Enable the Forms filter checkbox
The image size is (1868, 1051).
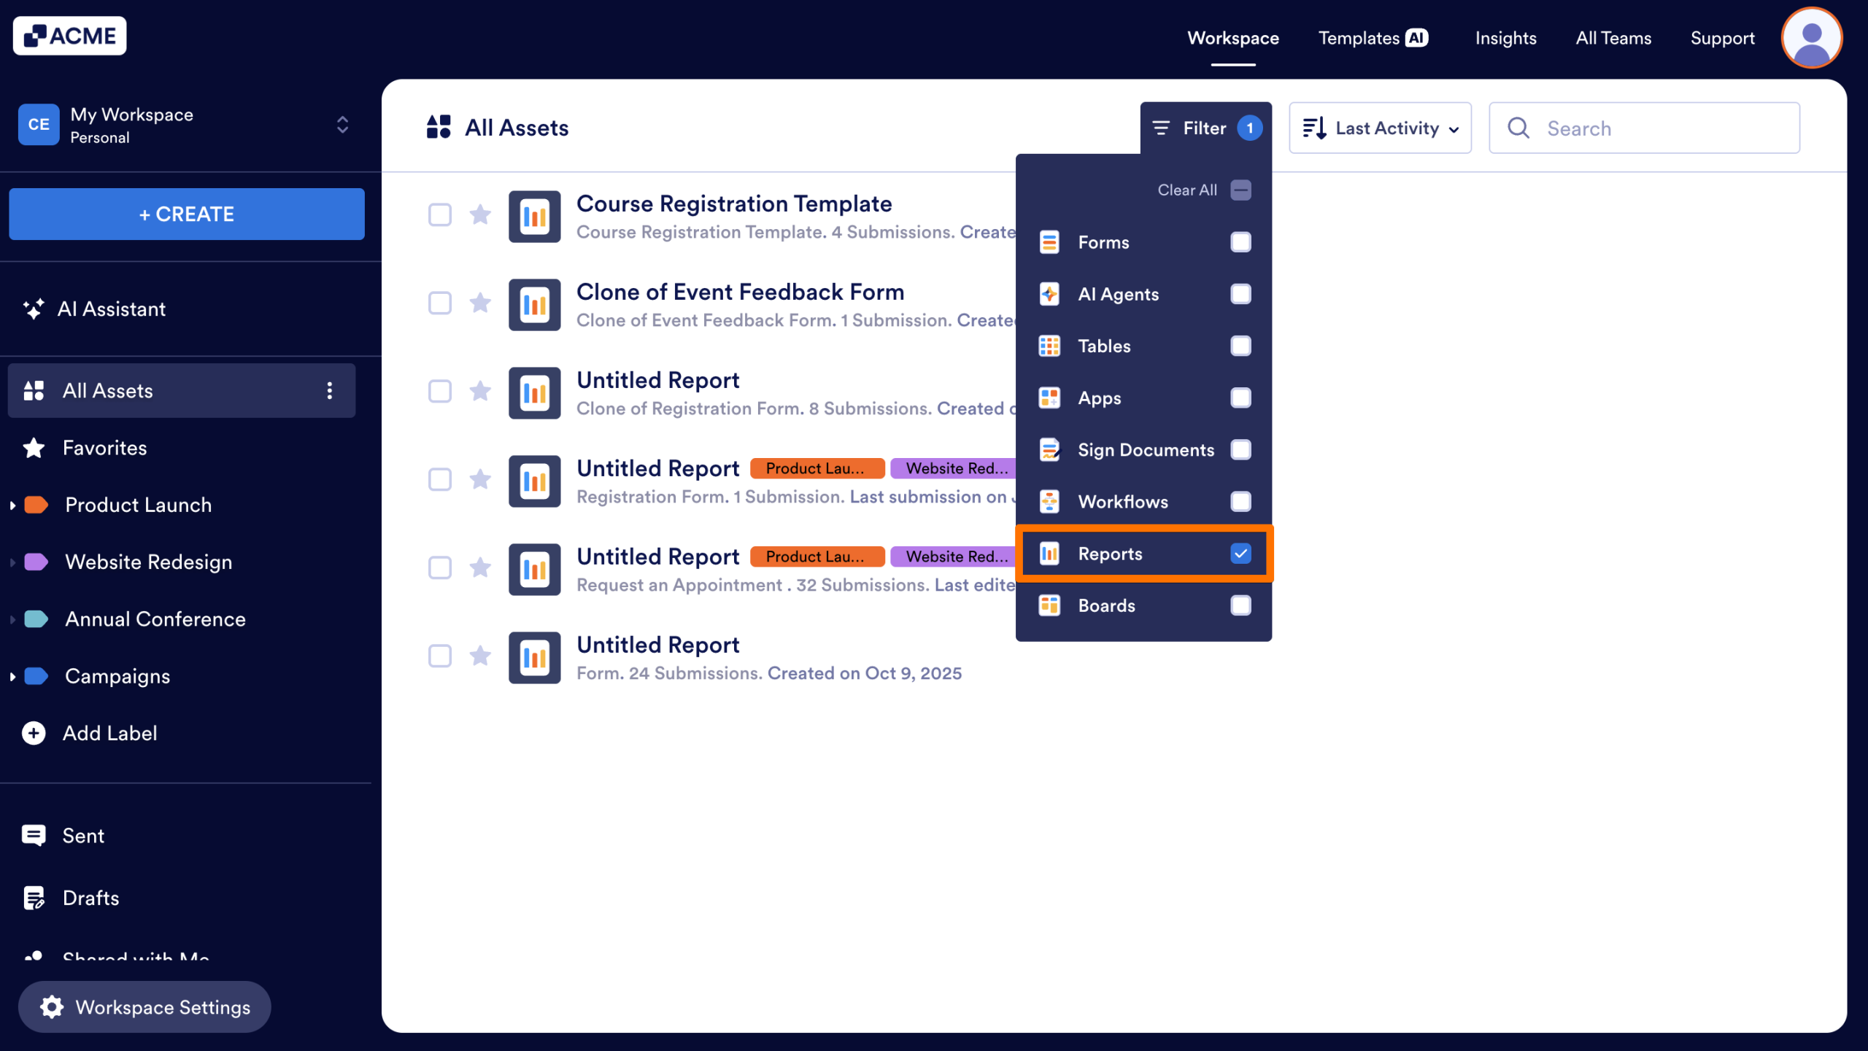[x=1240, y=242]
